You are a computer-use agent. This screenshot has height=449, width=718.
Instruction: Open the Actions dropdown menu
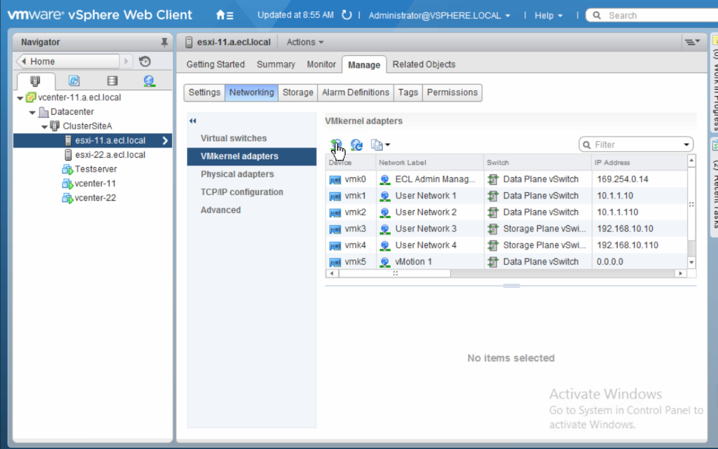305,42
